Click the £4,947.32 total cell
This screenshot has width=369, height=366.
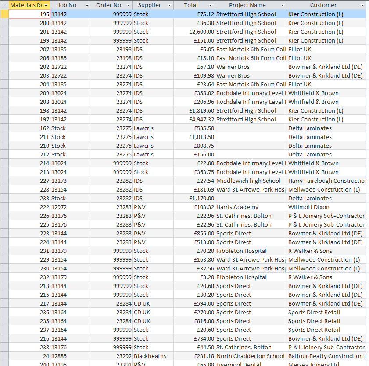[x=194, y=119]
